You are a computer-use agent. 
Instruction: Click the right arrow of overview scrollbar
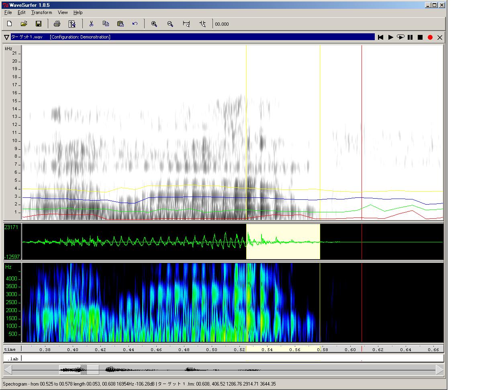439,370
